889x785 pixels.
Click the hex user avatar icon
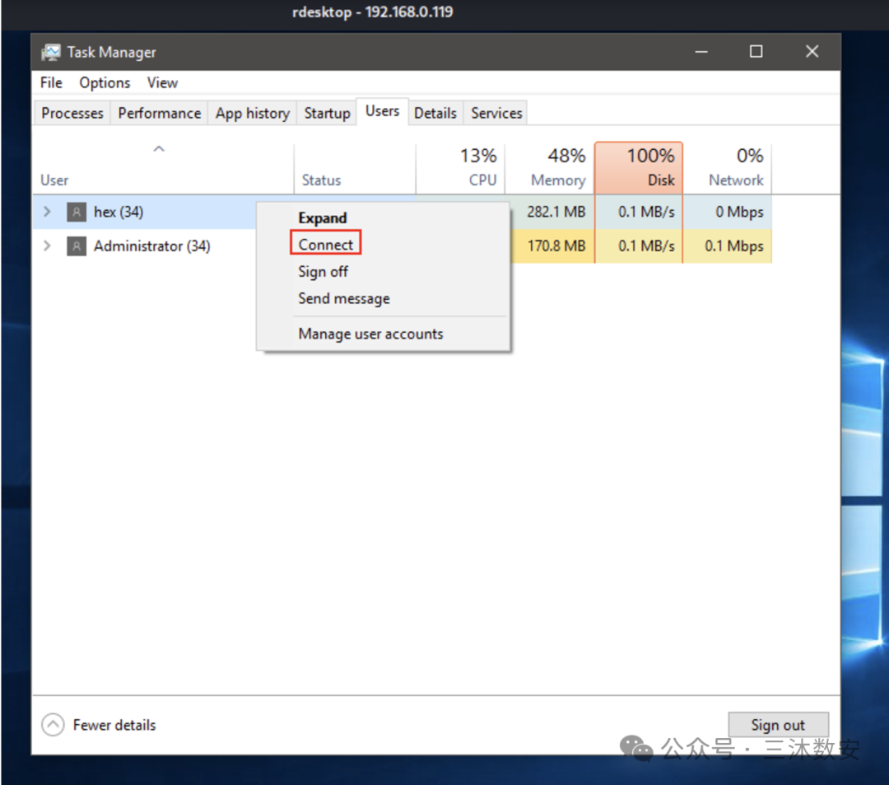click(77, 213)
